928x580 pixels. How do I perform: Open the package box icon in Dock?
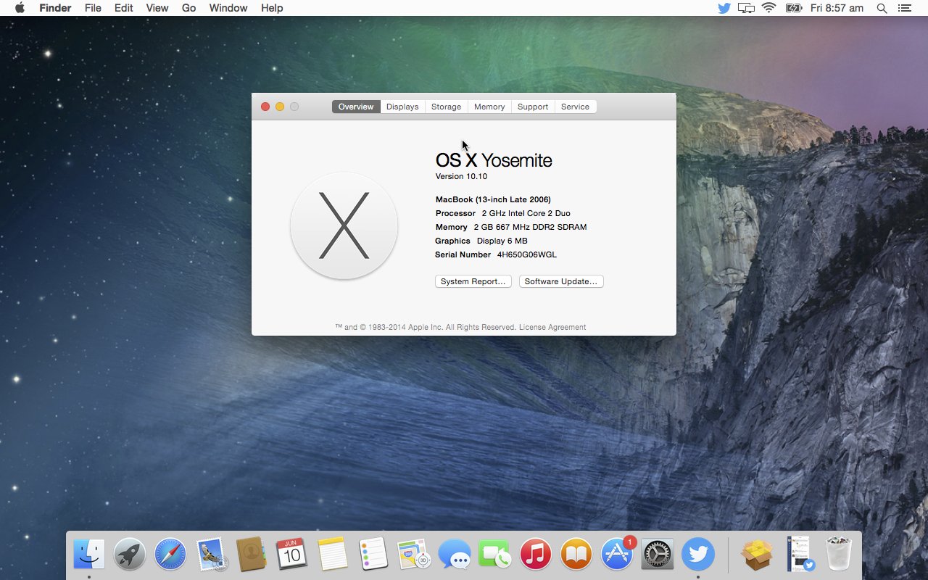[757, 555]
